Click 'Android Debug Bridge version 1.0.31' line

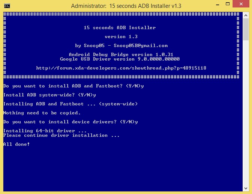pos(121,55)
